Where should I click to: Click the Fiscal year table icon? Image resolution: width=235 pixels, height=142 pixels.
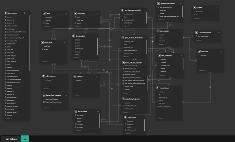pos(42,43)
